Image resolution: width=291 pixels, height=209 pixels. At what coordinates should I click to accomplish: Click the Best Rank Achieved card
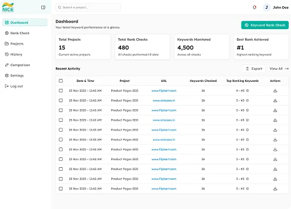[x=261, y=47]
